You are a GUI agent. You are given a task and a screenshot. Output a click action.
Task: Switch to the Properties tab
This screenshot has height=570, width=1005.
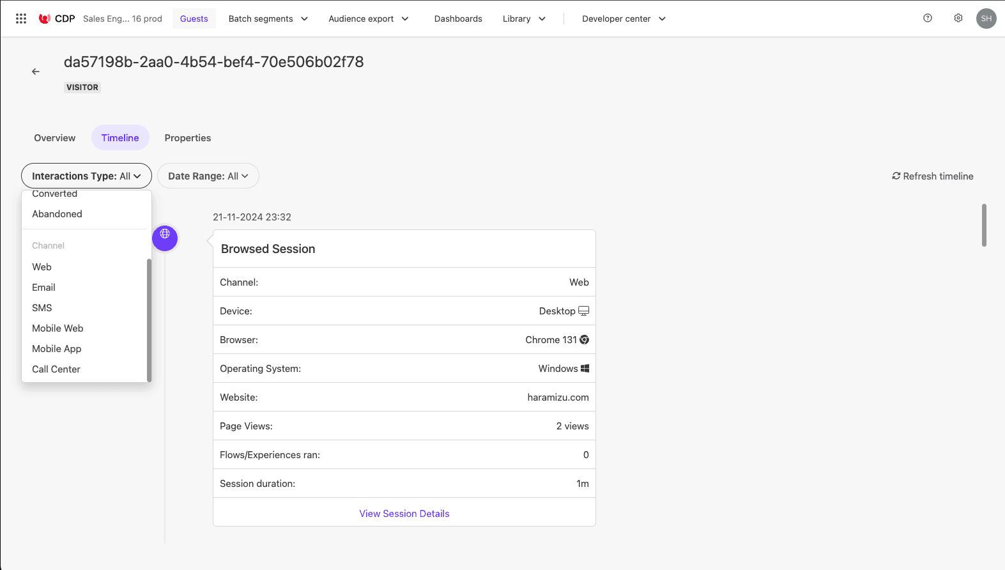pyautogui.click(x=187, y=138)
